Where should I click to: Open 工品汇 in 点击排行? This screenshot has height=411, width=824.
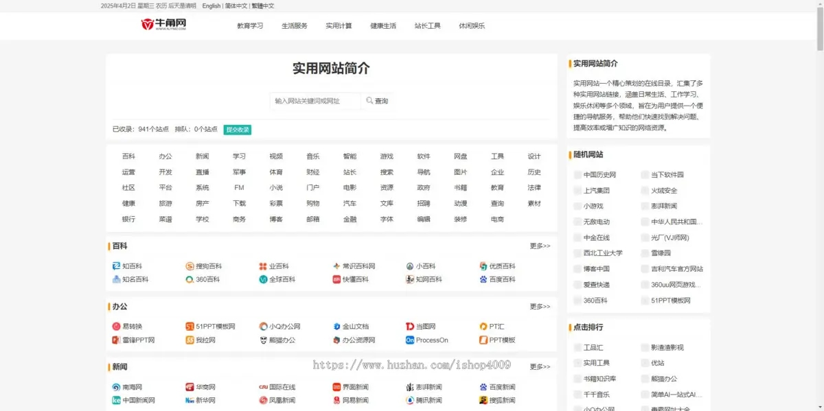click(593, 348)
